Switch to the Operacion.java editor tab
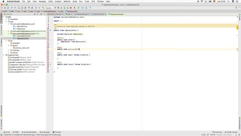The width and height of the screenshot is (241, 136). click(x=99, y=14)
